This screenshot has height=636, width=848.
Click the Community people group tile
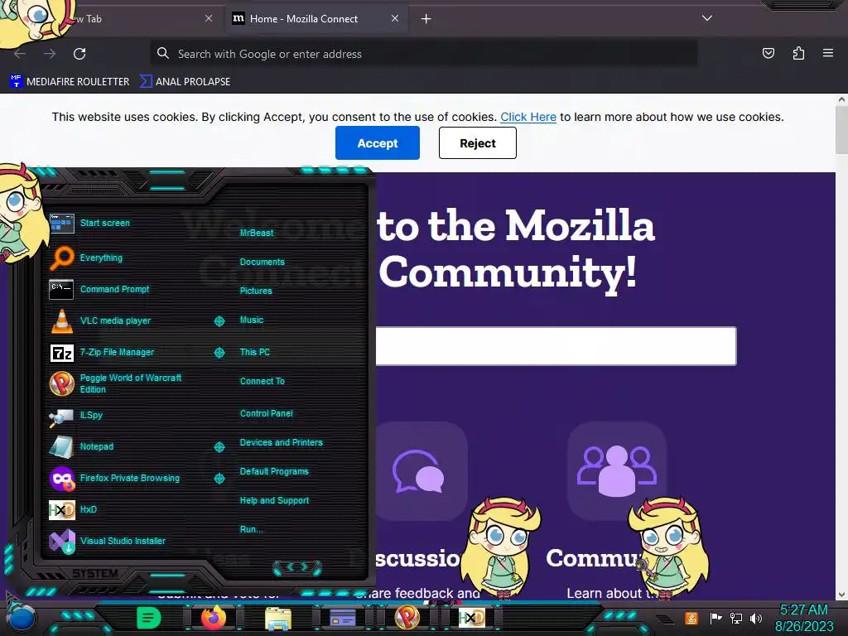coord(617,470)
